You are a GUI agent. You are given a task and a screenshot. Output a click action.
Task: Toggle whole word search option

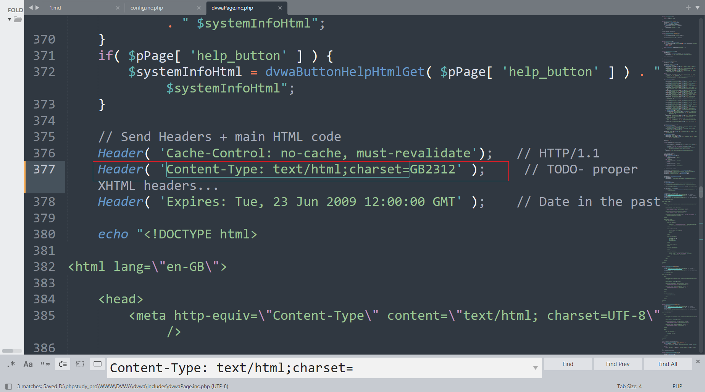coord(45,364)
